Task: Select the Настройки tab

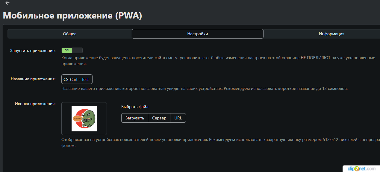Action: (x=198, y=34)
